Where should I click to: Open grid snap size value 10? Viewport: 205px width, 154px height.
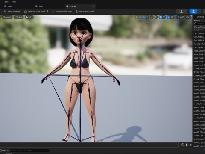click(164, 17)
